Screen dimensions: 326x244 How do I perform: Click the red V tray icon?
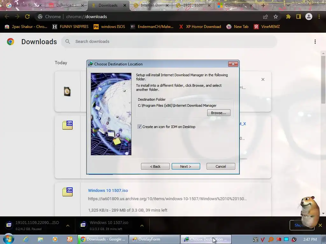tap(263, 240)
